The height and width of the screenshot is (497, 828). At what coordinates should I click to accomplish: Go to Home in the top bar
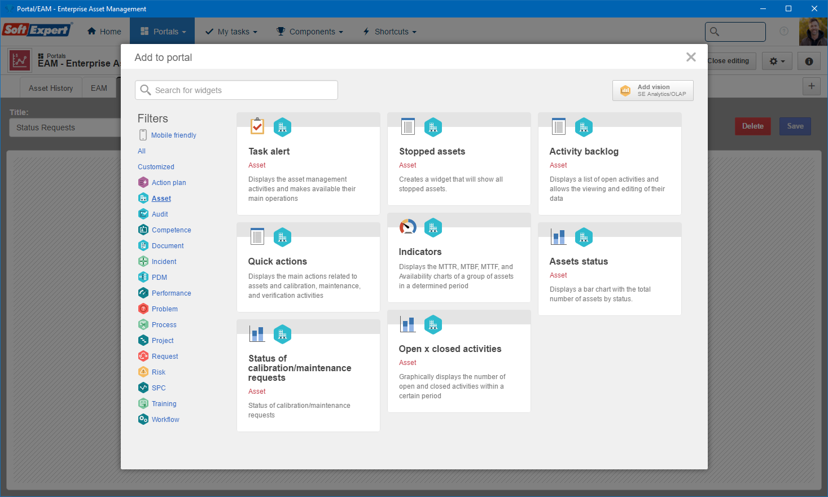pyautogui.click(x=104, y=32)
